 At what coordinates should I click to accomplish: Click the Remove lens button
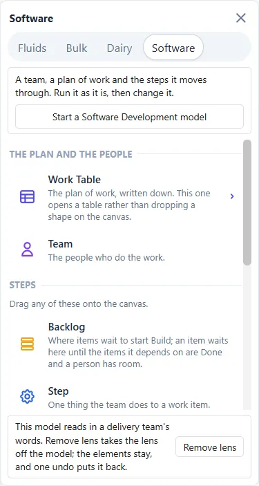point(210,447)
